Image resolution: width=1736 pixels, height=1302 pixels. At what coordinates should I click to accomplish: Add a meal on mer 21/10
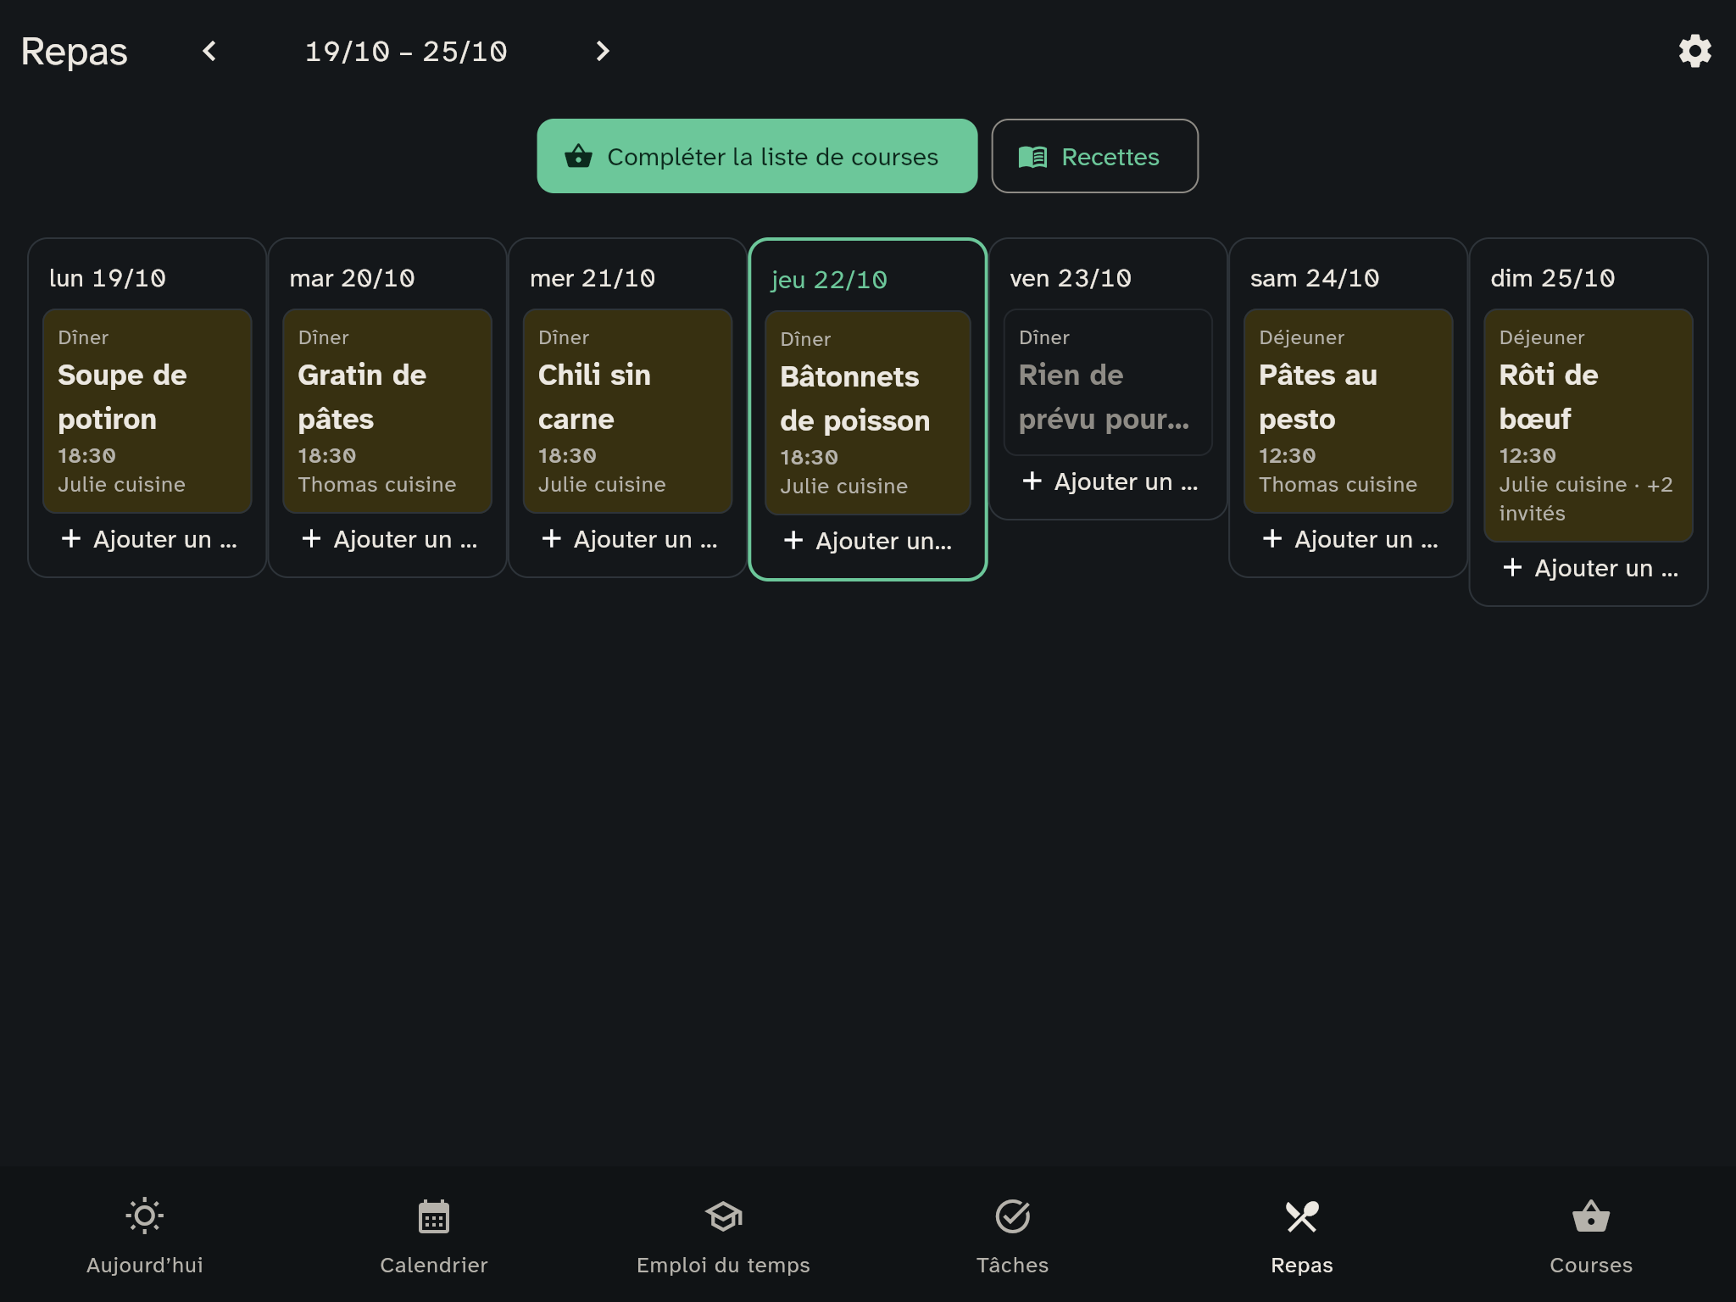tap(627, 539)
